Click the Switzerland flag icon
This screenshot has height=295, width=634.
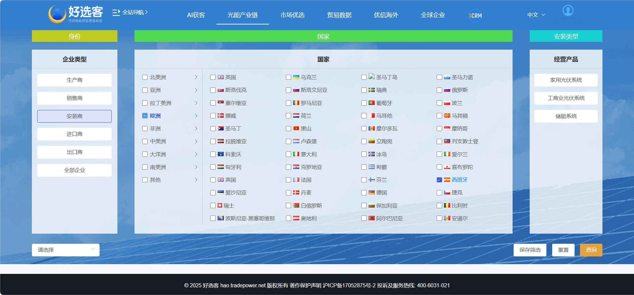coord(220,205)
